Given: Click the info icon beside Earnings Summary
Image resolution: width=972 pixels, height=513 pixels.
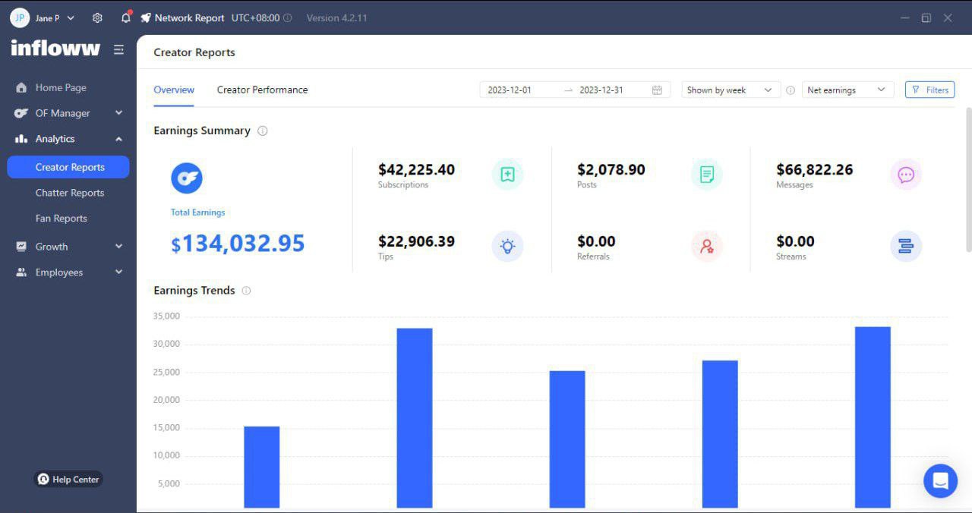Looking at the screenshot, I should 263,131.
